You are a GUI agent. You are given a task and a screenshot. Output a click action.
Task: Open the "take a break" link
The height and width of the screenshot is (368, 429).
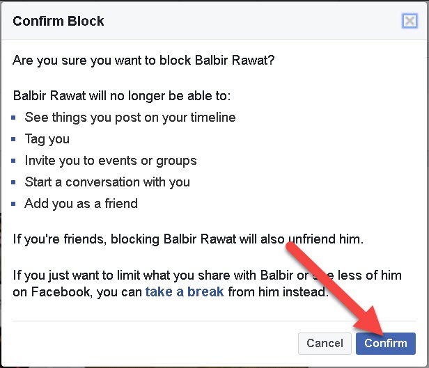click(x=185, y=291)
